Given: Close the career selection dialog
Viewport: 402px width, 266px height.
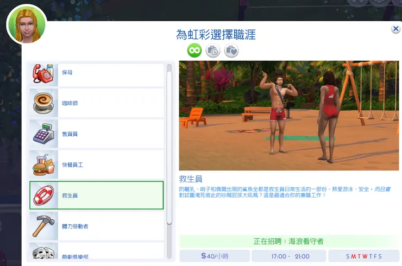Looking at the screenshot, I should point(395,29).
